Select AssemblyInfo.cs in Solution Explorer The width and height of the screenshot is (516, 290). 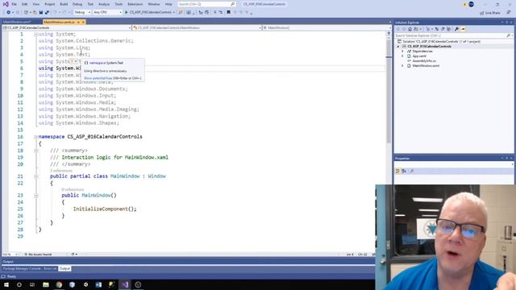click(424, 61)
